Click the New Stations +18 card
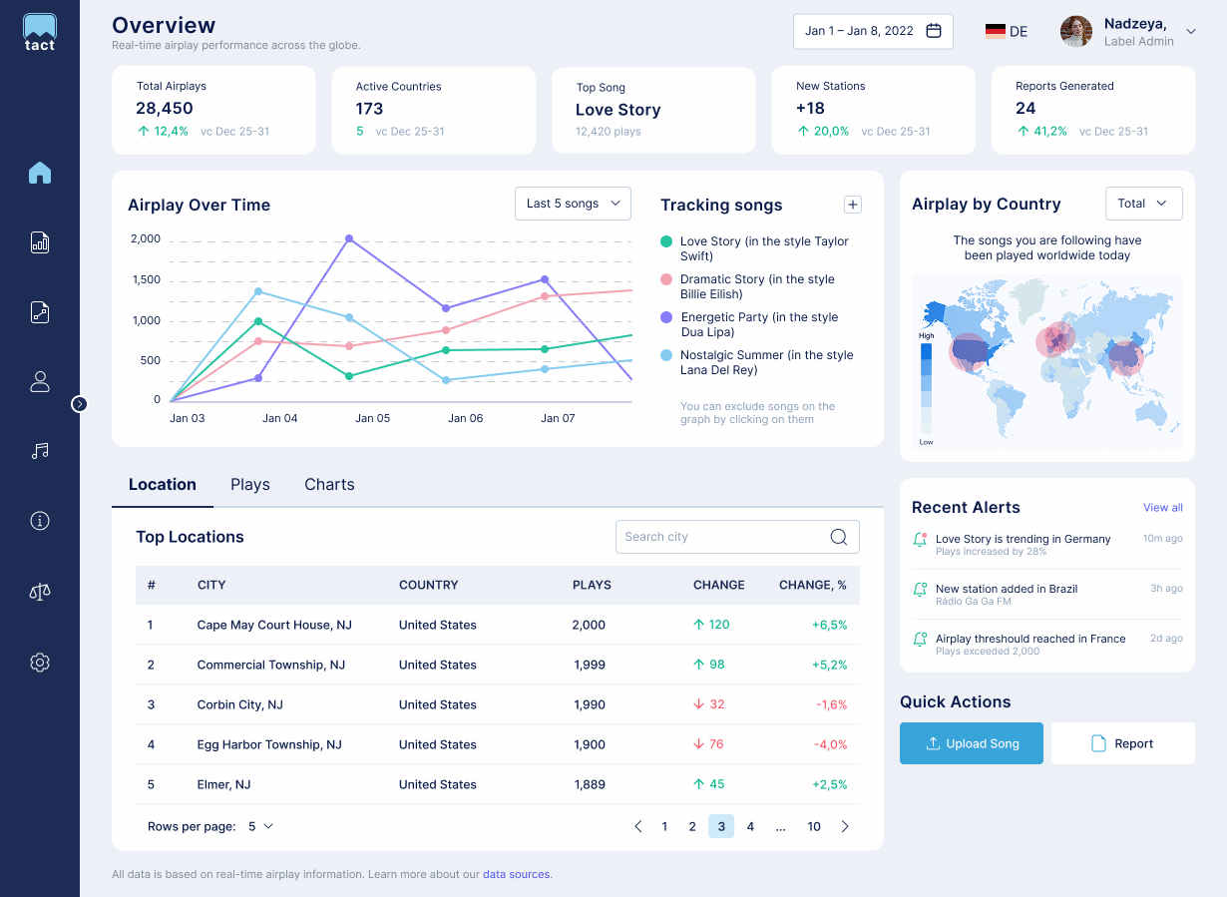Screen dimensions: 1227x897 pos(873,111)
